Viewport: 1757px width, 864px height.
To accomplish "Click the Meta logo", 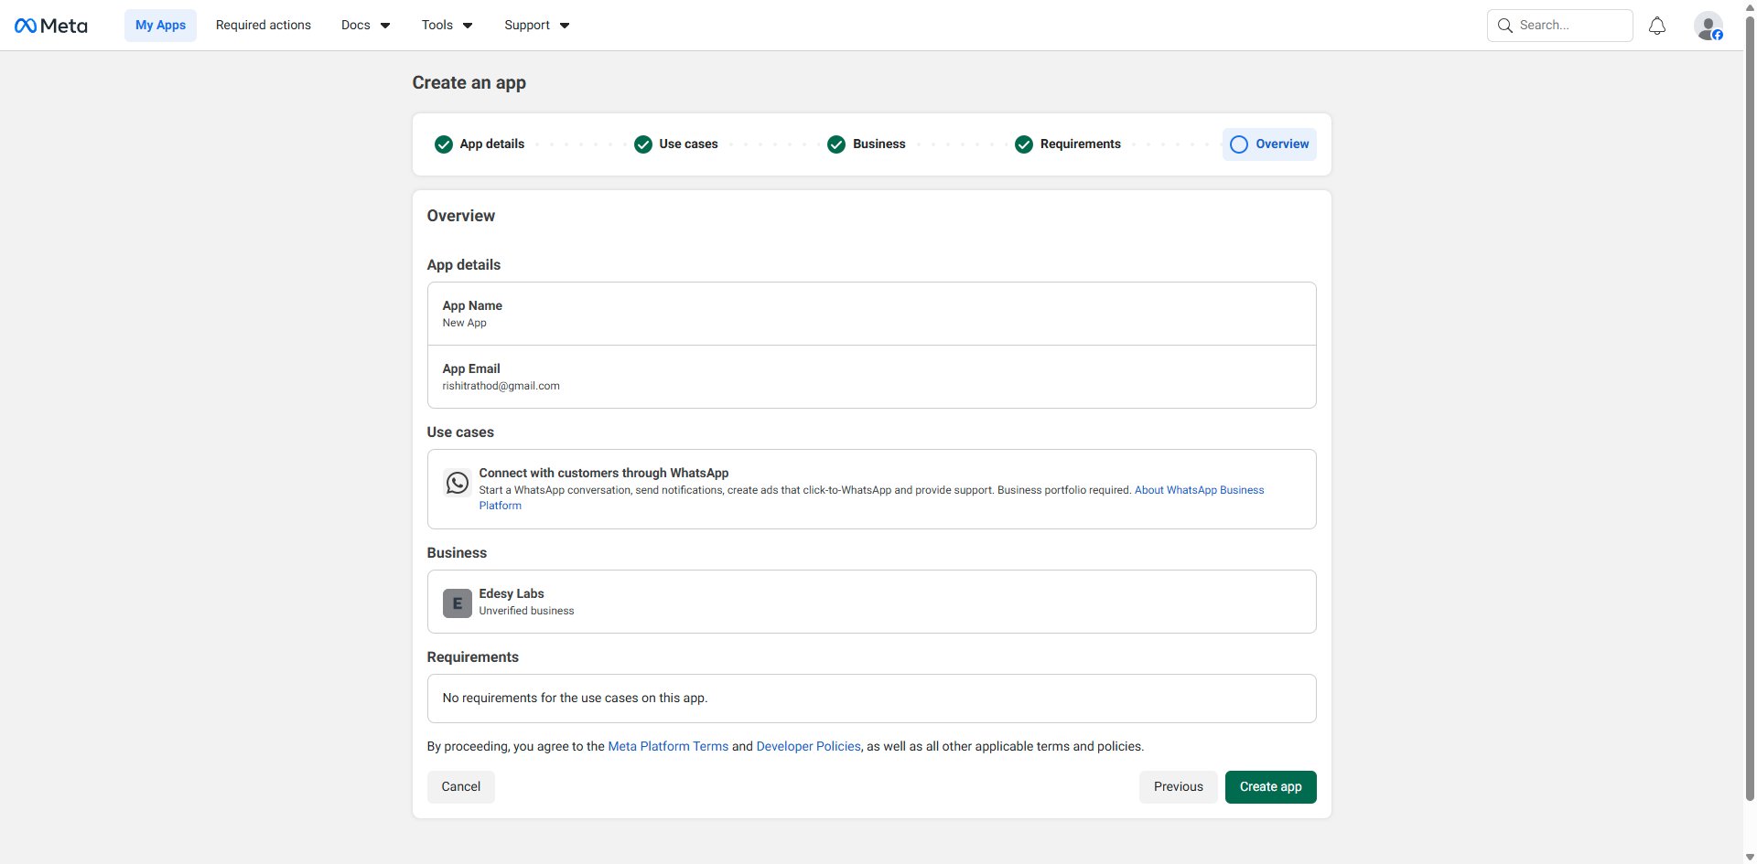I will pyautogui.click(x=51, y=26).
